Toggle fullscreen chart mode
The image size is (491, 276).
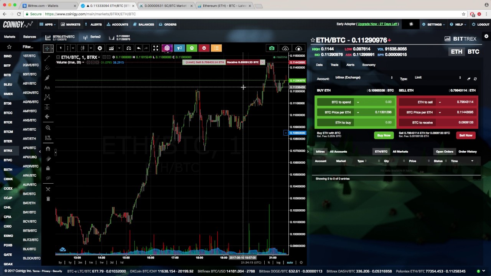click(156, 48)
